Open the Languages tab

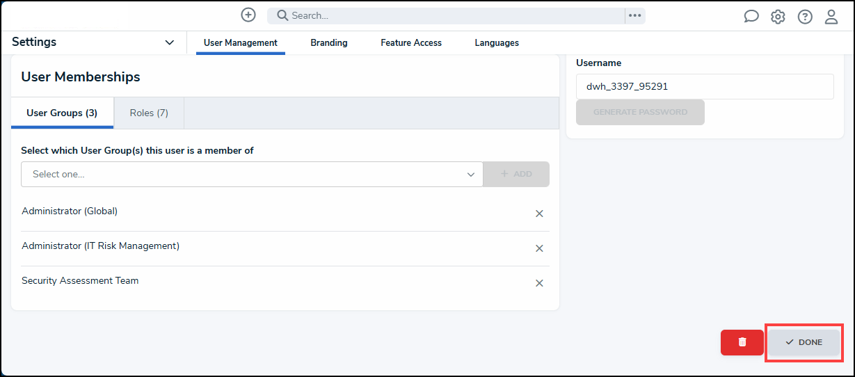497,42
